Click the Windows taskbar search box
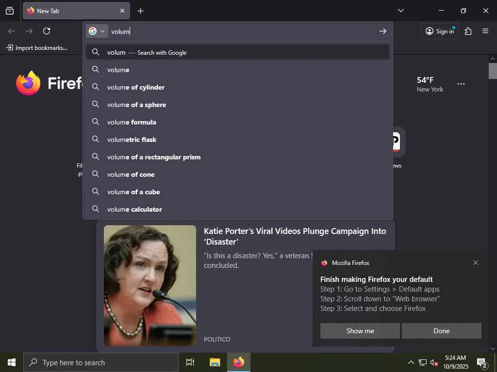This screenshot has height=372, width=497. pos(101,362)
